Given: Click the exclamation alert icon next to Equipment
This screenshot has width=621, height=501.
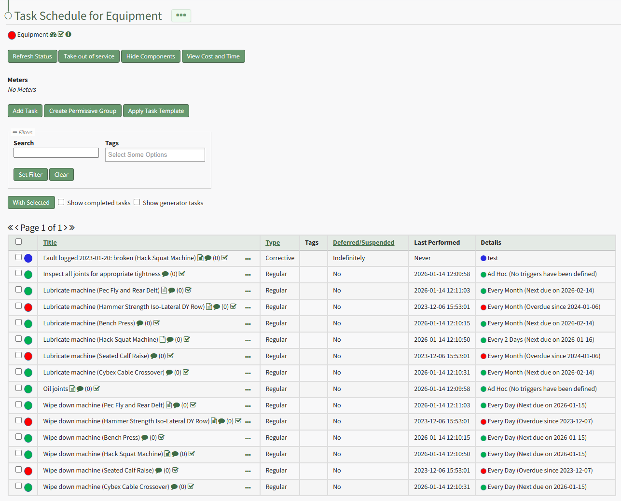Looking at the screenshot, I should 69,35.
